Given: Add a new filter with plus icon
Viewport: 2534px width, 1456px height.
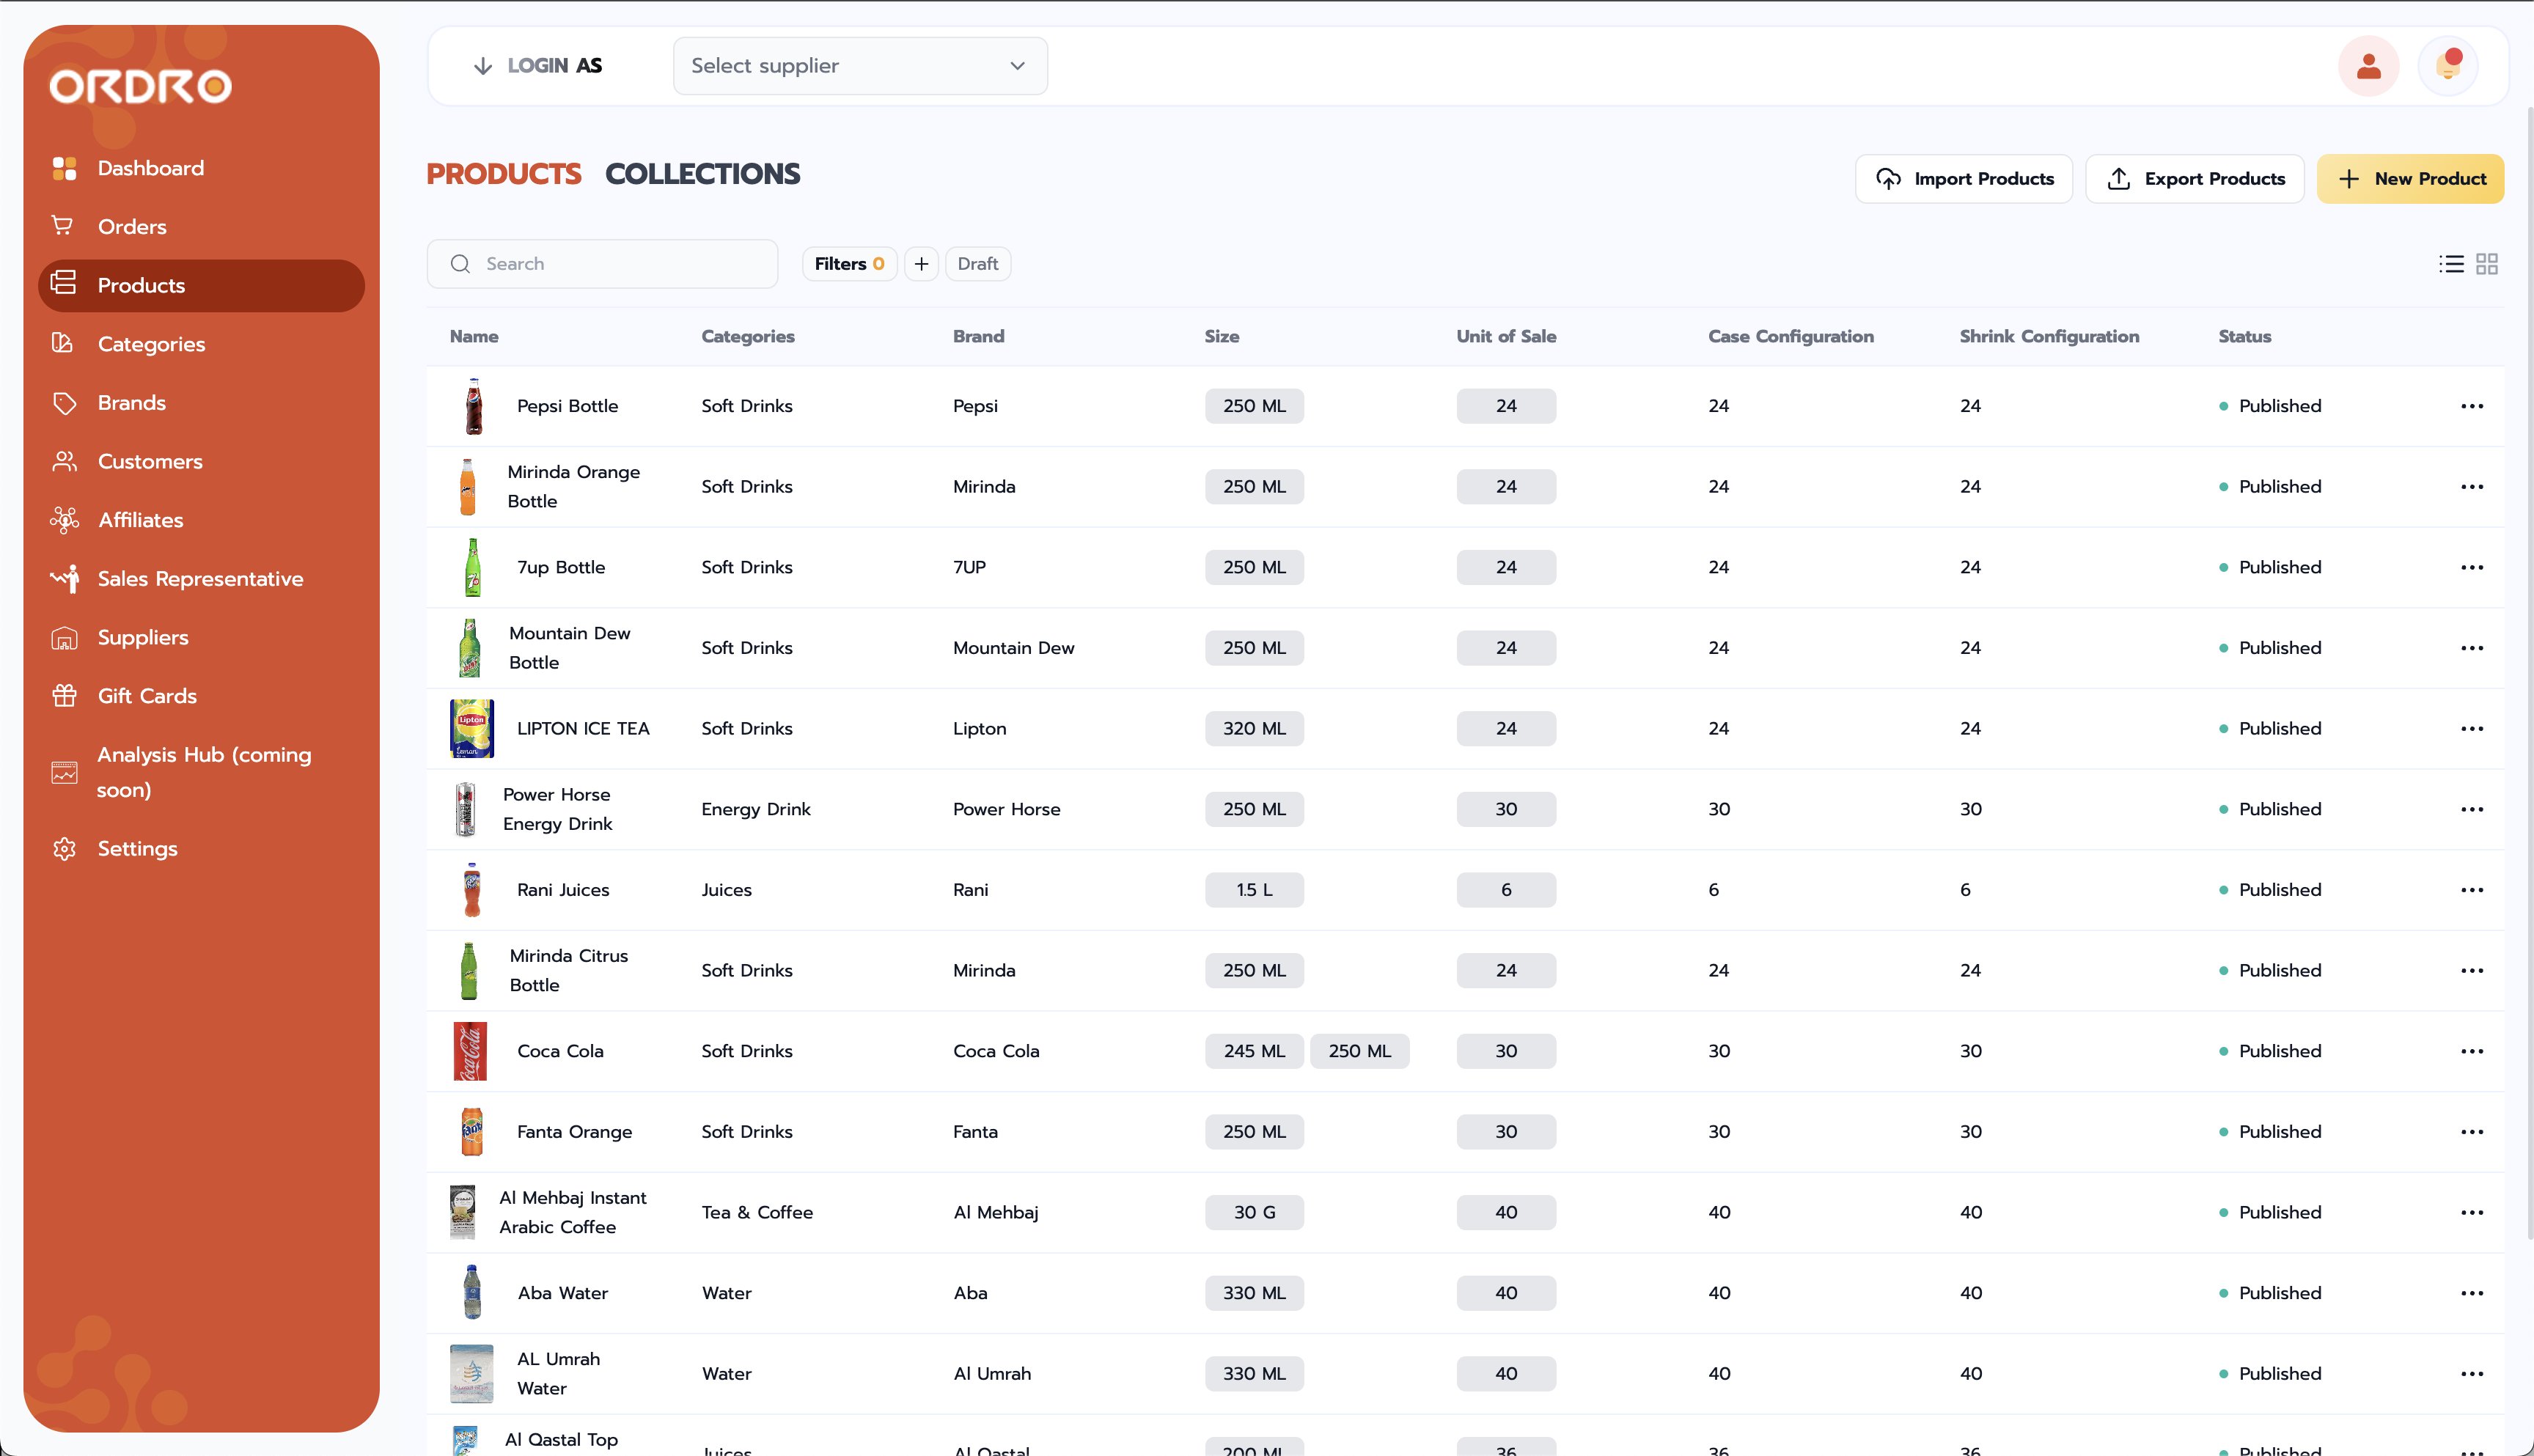Looking at the screenshot, I should click(x=921, y=264).
